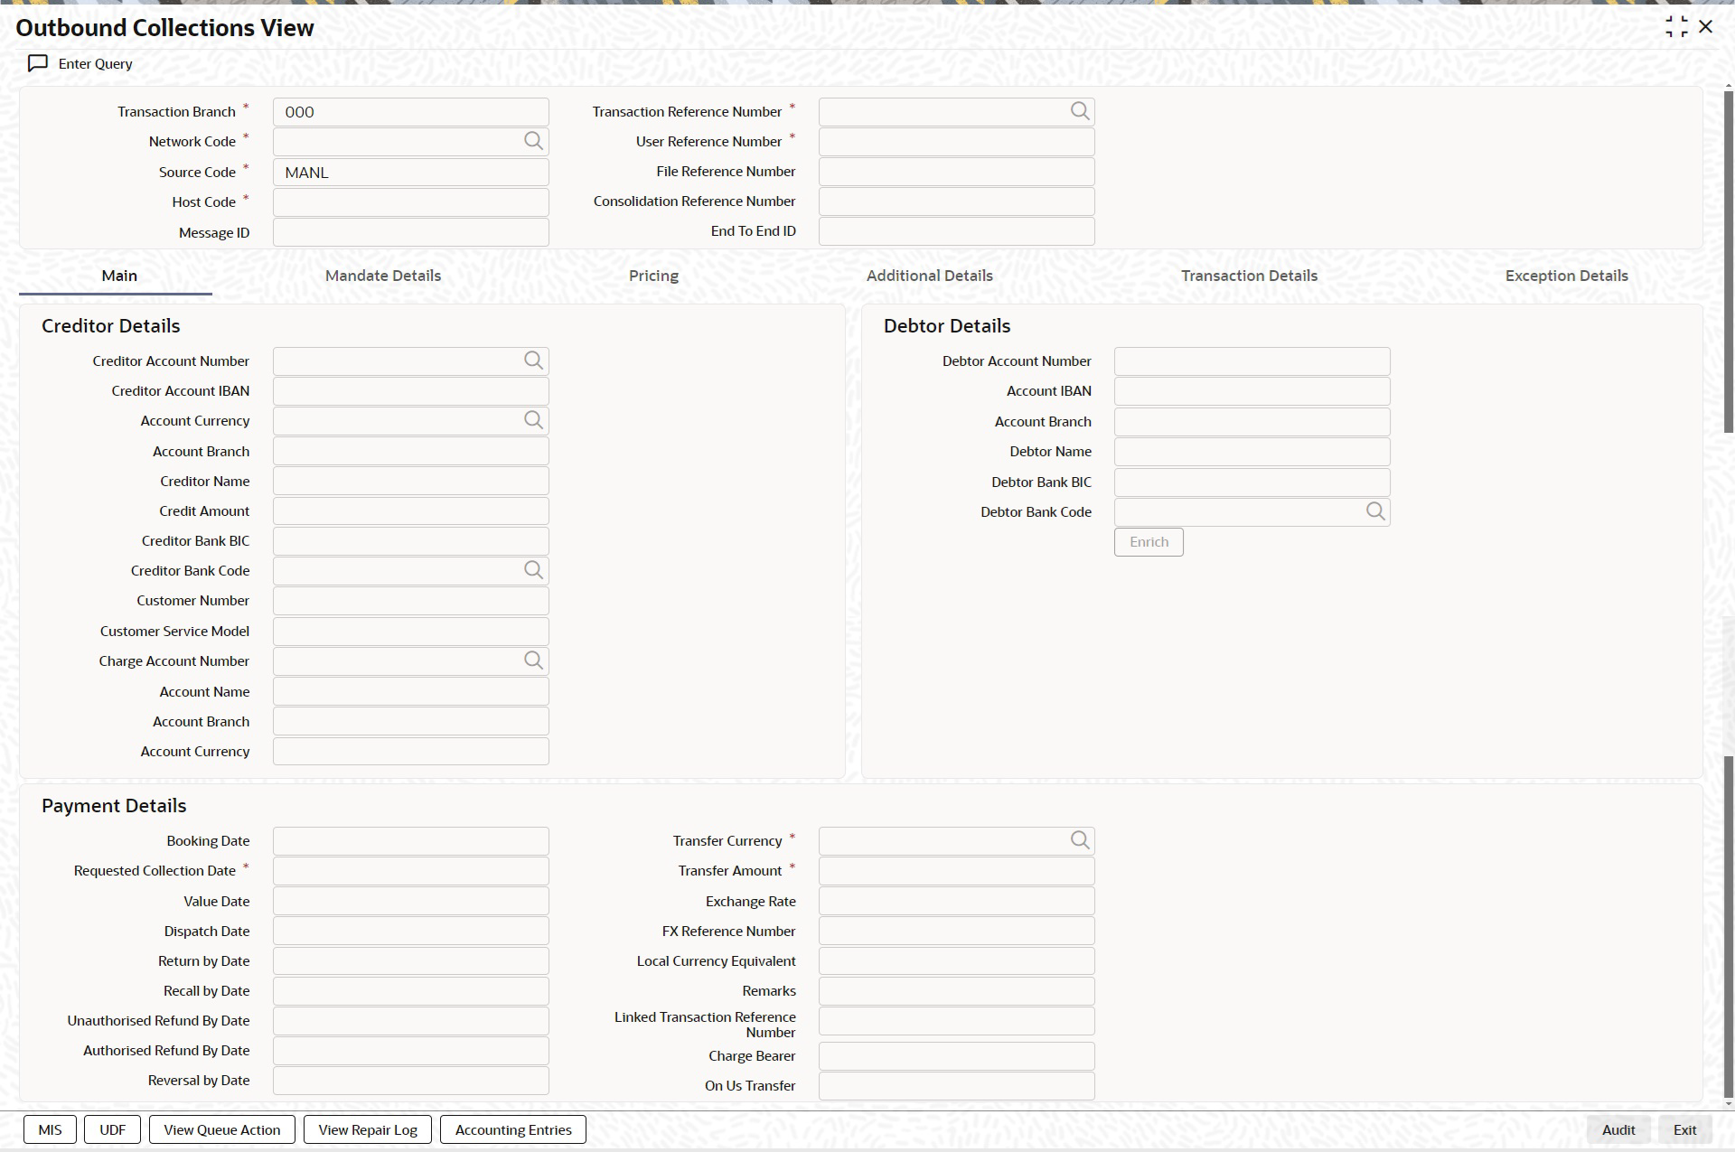
Task: Select the Exception Details tab
Action: [x=1566, y=276]
